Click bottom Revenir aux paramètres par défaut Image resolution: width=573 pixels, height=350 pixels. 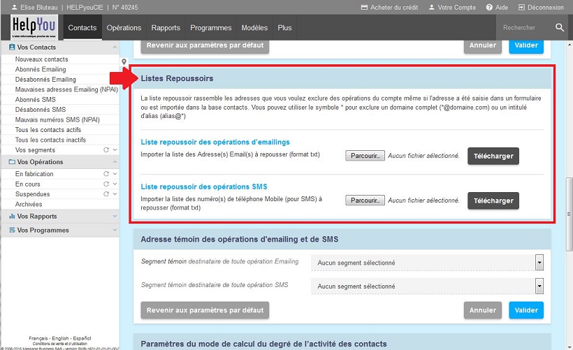coord(205,310)
